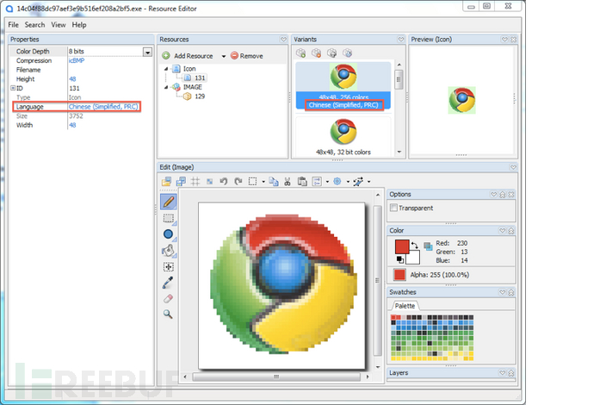Open the View menu

(x=59, y=25)
